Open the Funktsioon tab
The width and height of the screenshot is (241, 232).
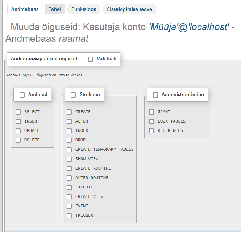tap(84, 9)
